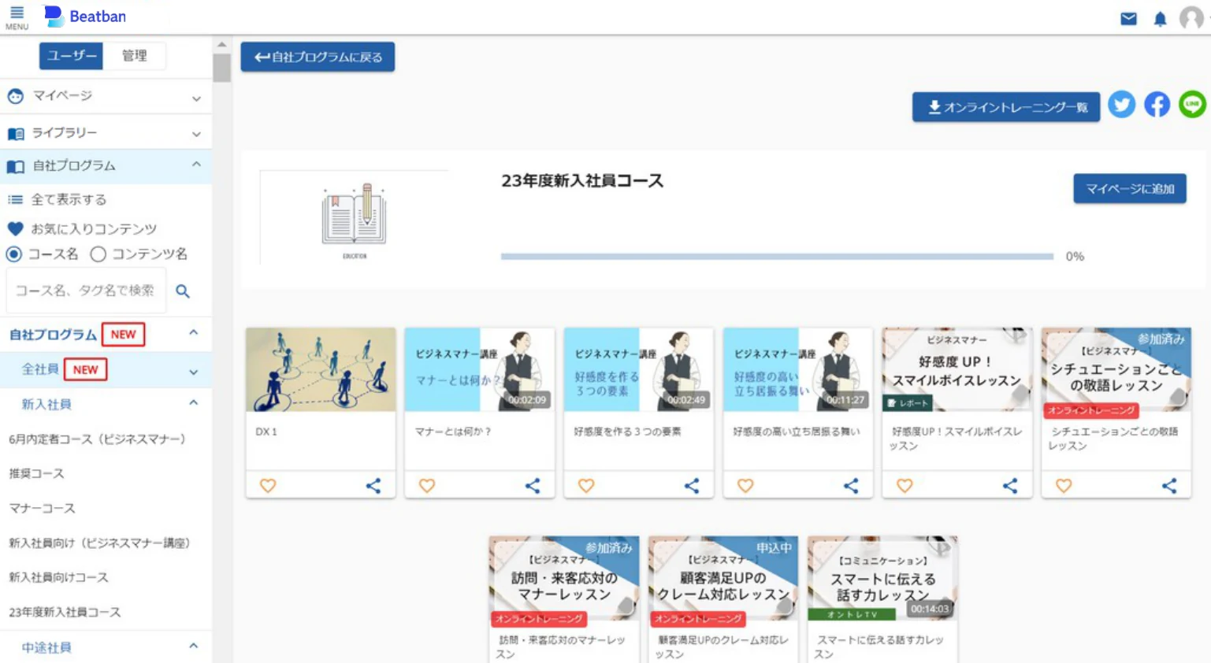Open マナーコース in sidebar
Screen dimensions: 1211x663
tap(42, 508)
